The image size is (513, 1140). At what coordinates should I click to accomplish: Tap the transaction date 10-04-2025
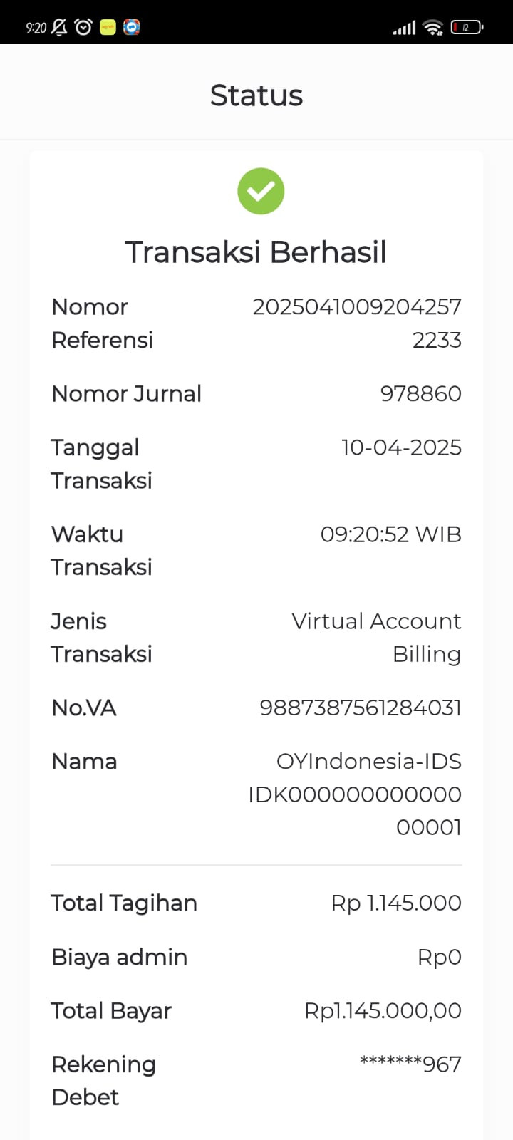coord(402,447)
